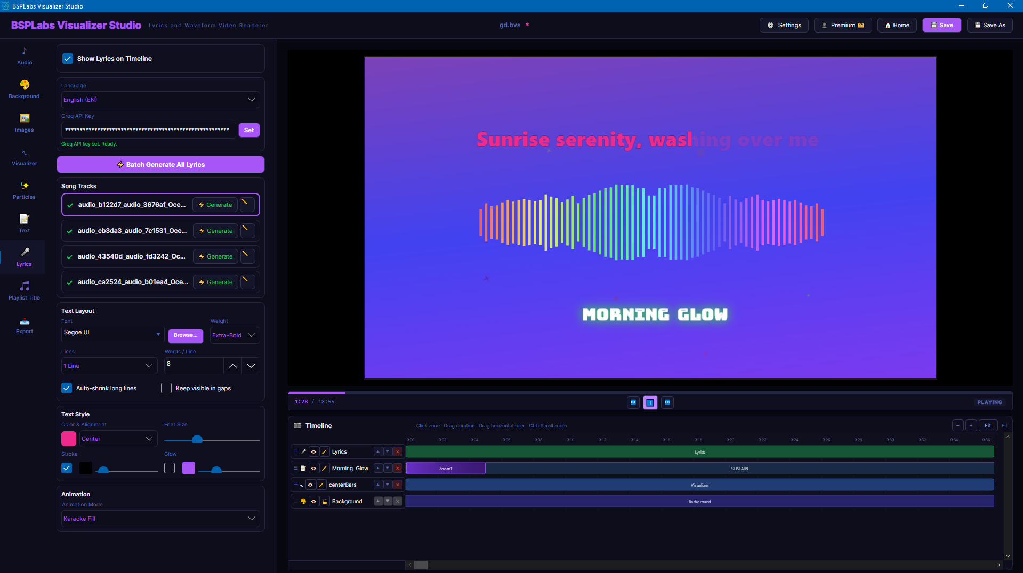Viewport: 1023px width, 573px height.
Task: Click the Groq API Key field
Action: [148, 130]
